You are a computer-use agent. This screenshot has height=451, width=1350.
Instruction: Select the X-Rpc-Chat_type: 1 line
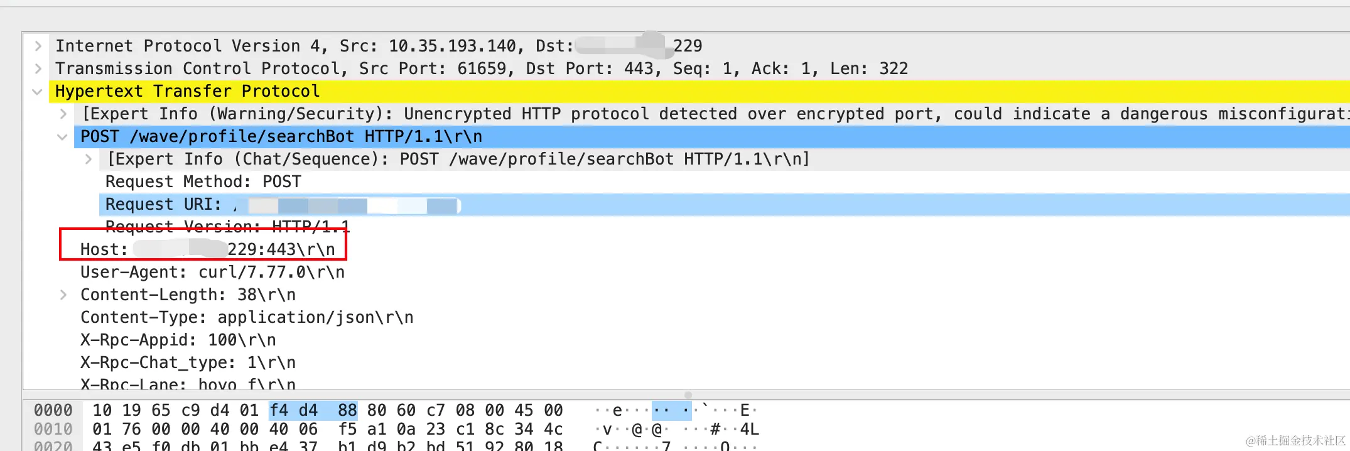188,363
